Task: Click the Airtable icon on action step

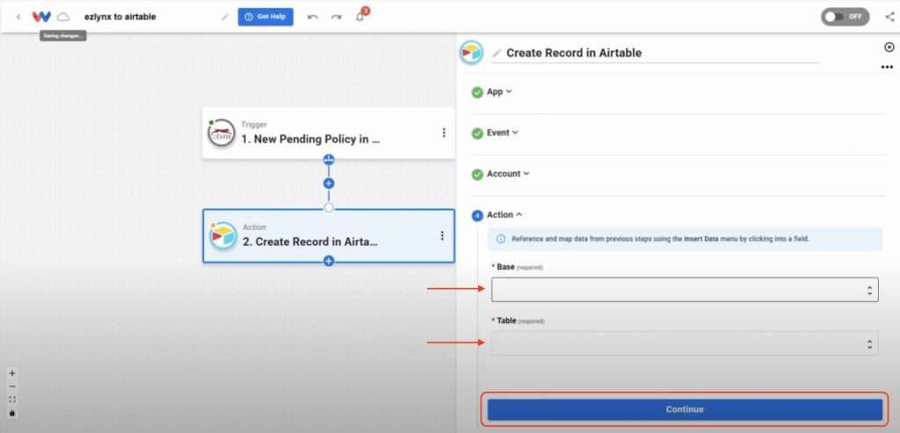Action: click(x=222, y=235)
